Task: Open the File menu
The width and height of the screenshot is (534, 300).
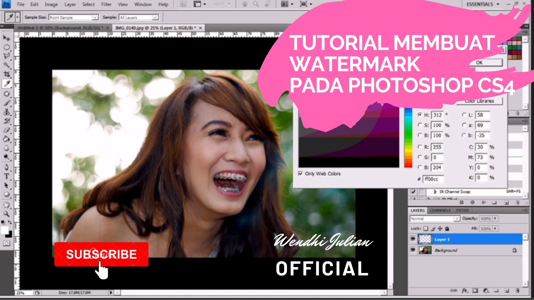Action: (21, 5)
